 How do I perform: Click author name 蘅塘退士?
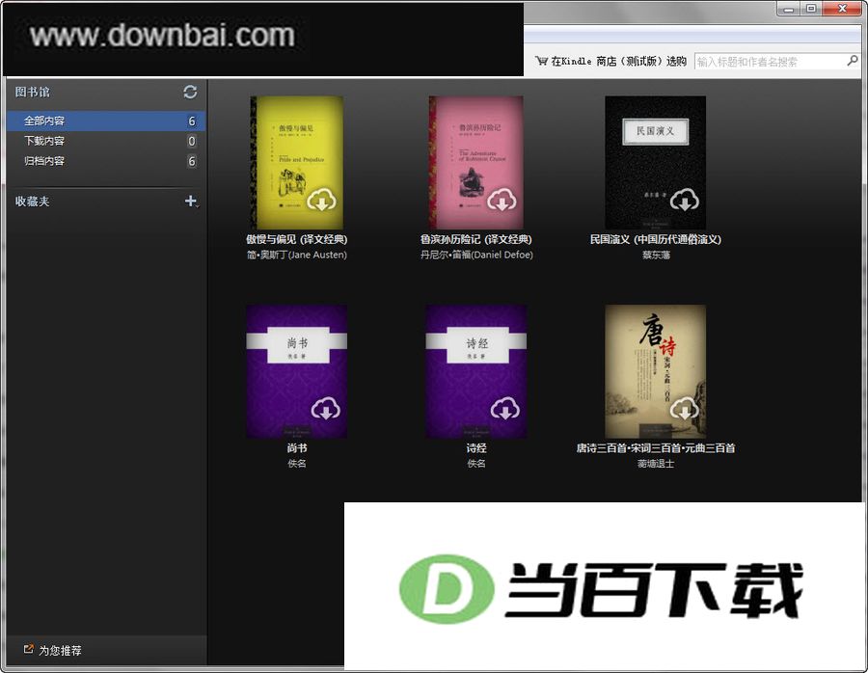pyautogui.click(x=656, y=464)
